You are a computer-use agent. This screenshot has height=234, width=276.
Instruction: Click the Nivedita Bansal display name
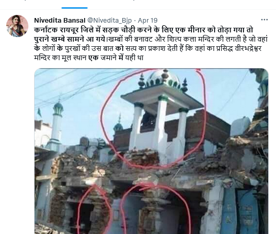[x=60, y=21]
